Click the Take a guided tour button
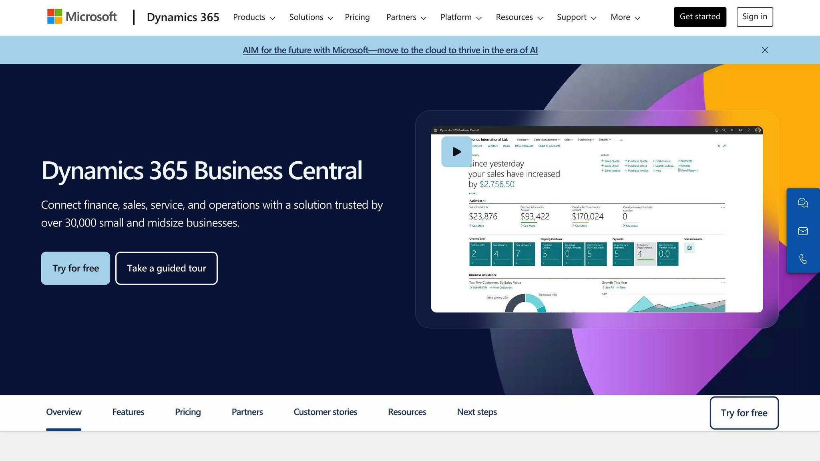820x461 pixels. pos(166,268)
